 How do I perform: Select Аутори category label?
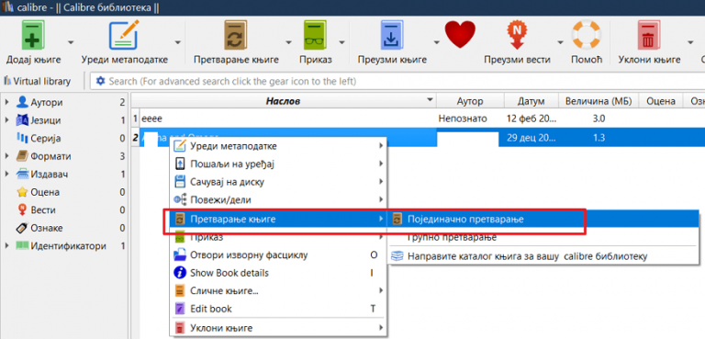[47, 103]
